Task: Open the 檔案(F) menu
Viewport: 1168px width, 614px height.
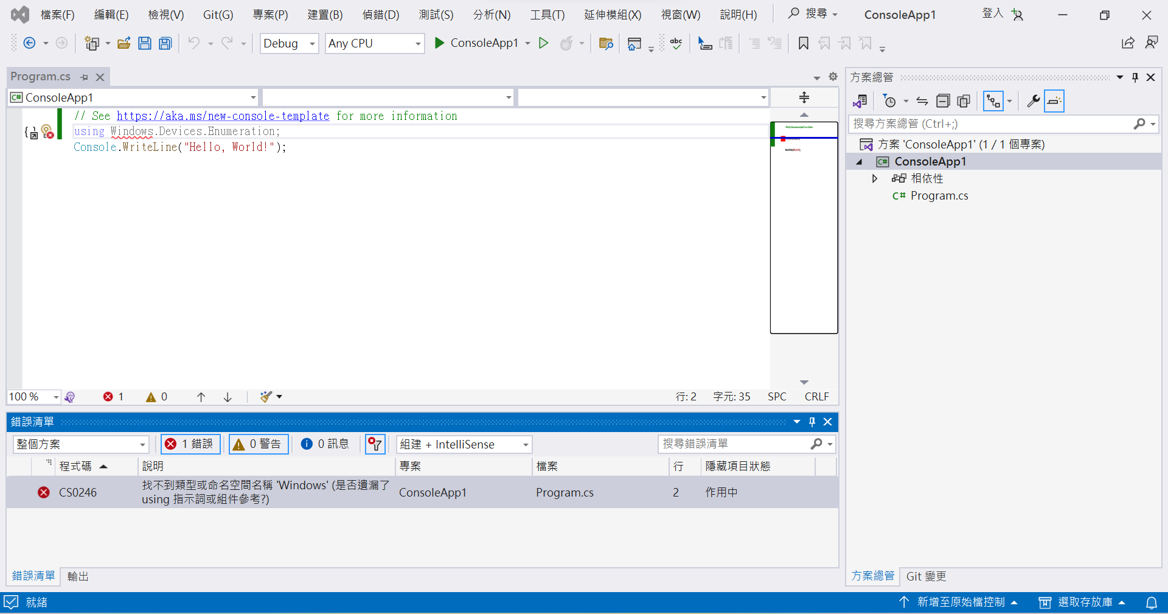Action: tap(57, 15)
